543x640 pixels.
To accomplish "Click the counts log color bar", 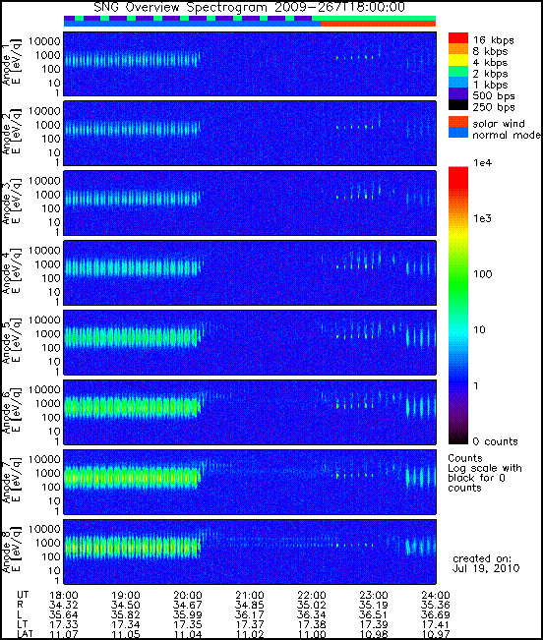I will pos(458,306).
